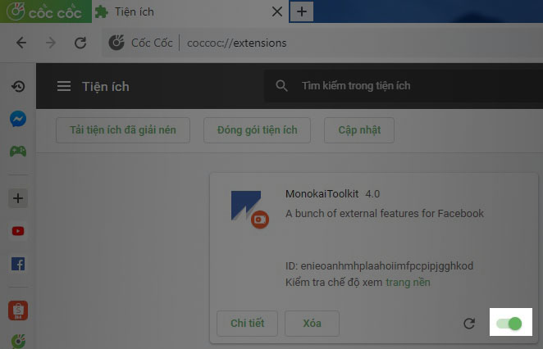The height and width of the screenshot is (349, 543).
Task: Open the Shopee sidebar icon
Action: click(18, 310)
